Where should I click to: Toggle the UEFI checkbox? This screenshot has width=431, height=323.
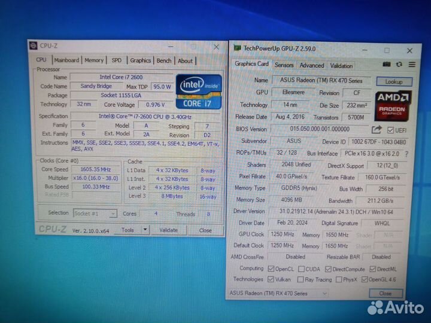pyautogui.click(x=390, y=130)
